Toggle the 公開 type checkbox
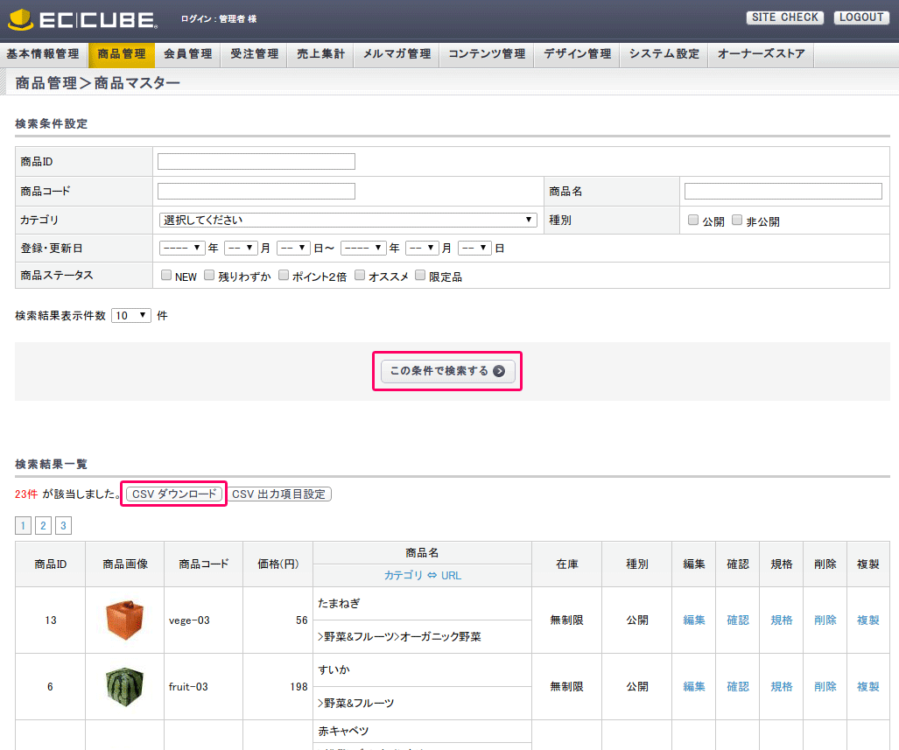This screenshot has height=750, width=899. point(693,221)
